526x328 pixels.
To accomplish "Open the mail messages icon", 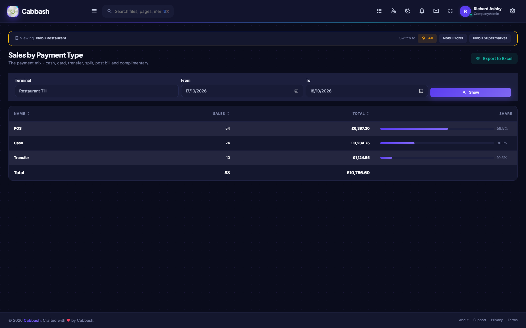I will tap(436, 11).
